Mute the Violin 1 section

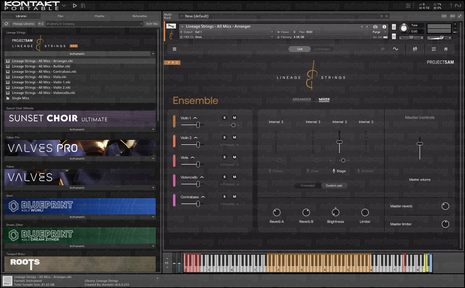point(235,118)
